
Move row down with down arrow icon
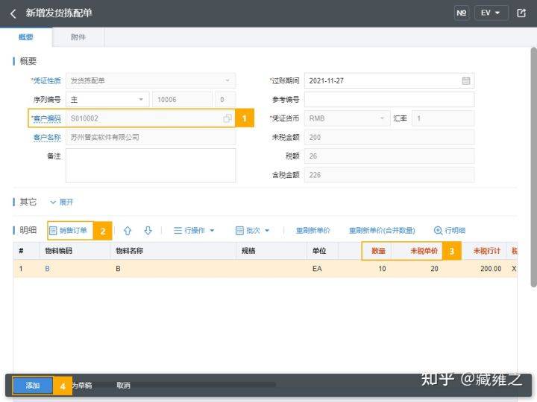coord(148,231)
